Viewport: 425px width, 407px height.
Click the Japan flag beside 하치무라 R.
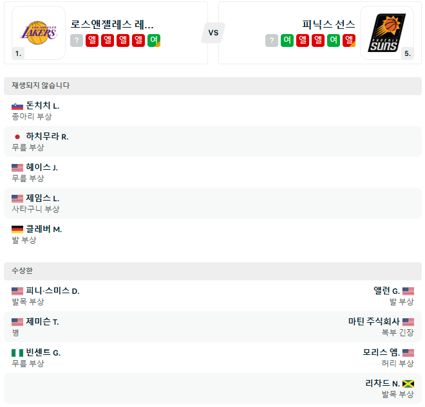coord(17,137)
